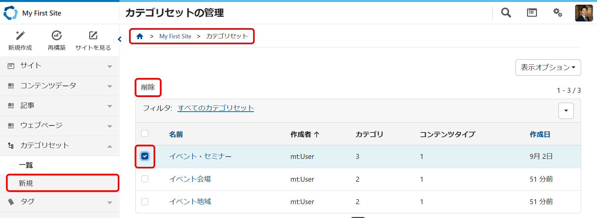Click the 削除 button

click(148, 88)
